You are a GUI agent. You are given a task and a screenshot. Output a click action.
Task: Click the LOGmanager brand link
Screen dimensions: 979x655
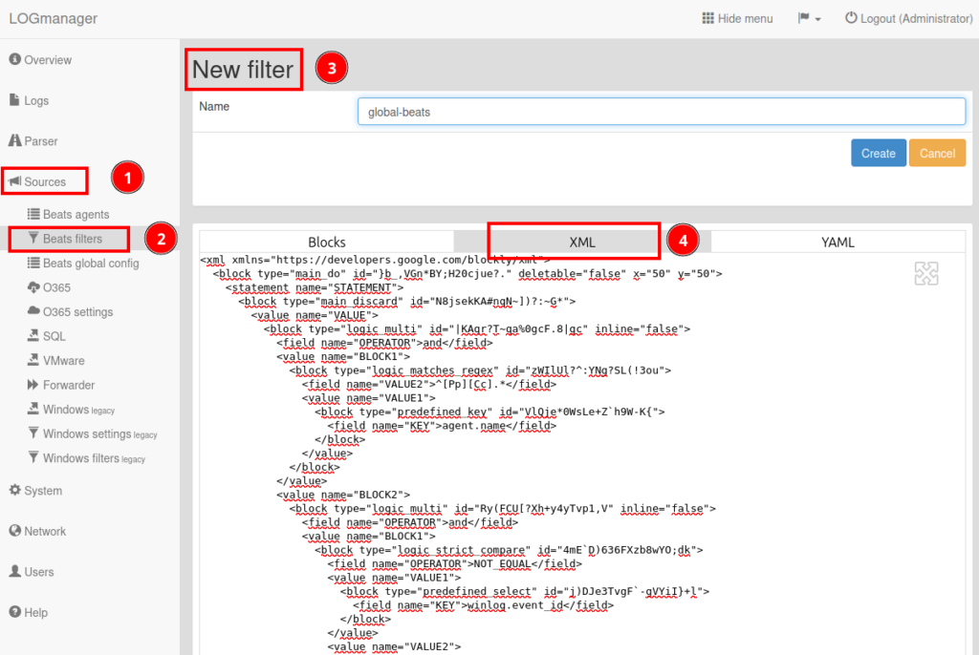coord(54,18)
